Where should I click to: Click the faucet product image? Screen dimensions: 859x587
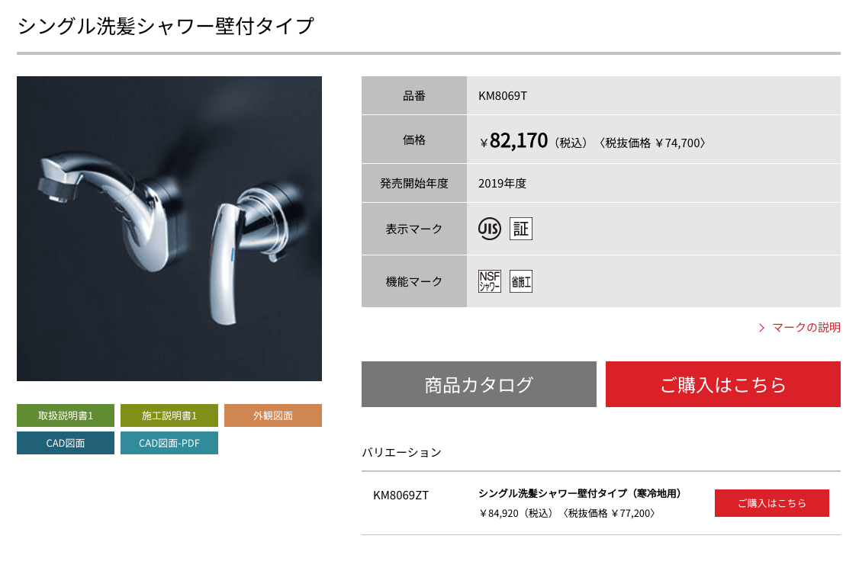169,229
